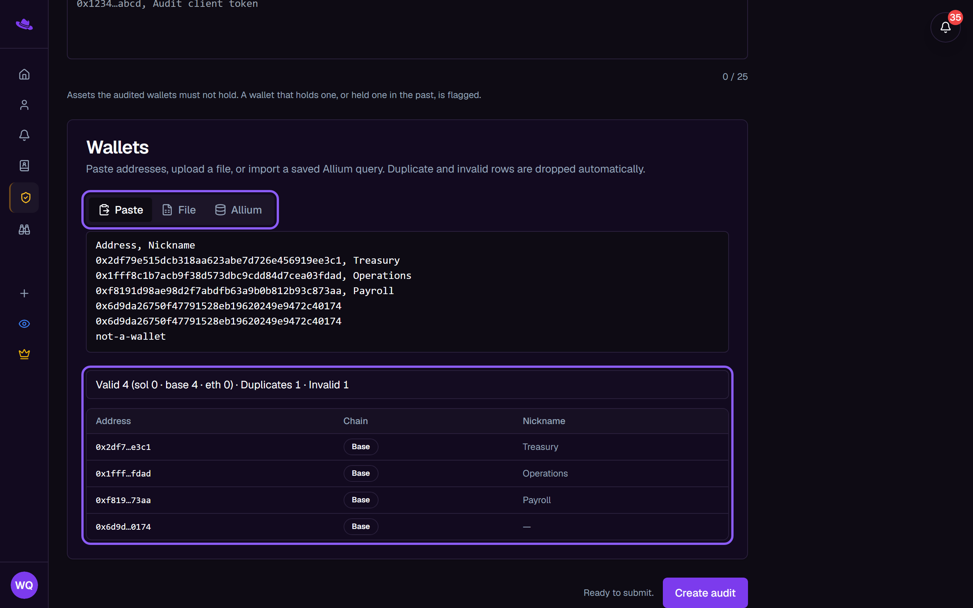Open the binoculars explore icon
This screenshot has width=973, height=608.
(x=24, y=230)
